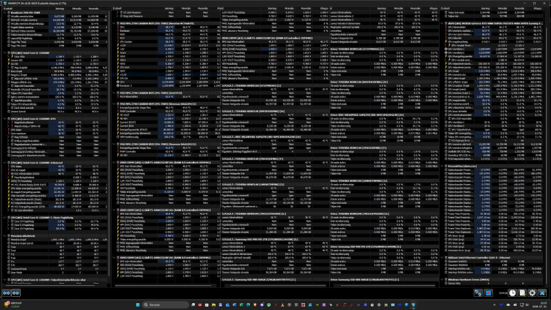Expand the GT Limit Reasons row
Viewport: 551px width, 310px height.
pos(118,12)
